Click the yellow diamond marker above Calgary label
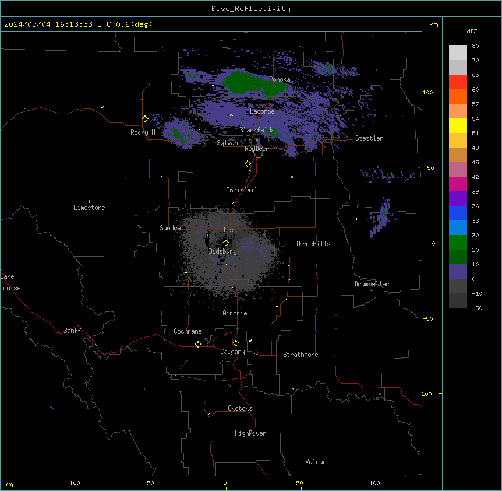This screenshot has width=502, height=491. pos(236,343)
